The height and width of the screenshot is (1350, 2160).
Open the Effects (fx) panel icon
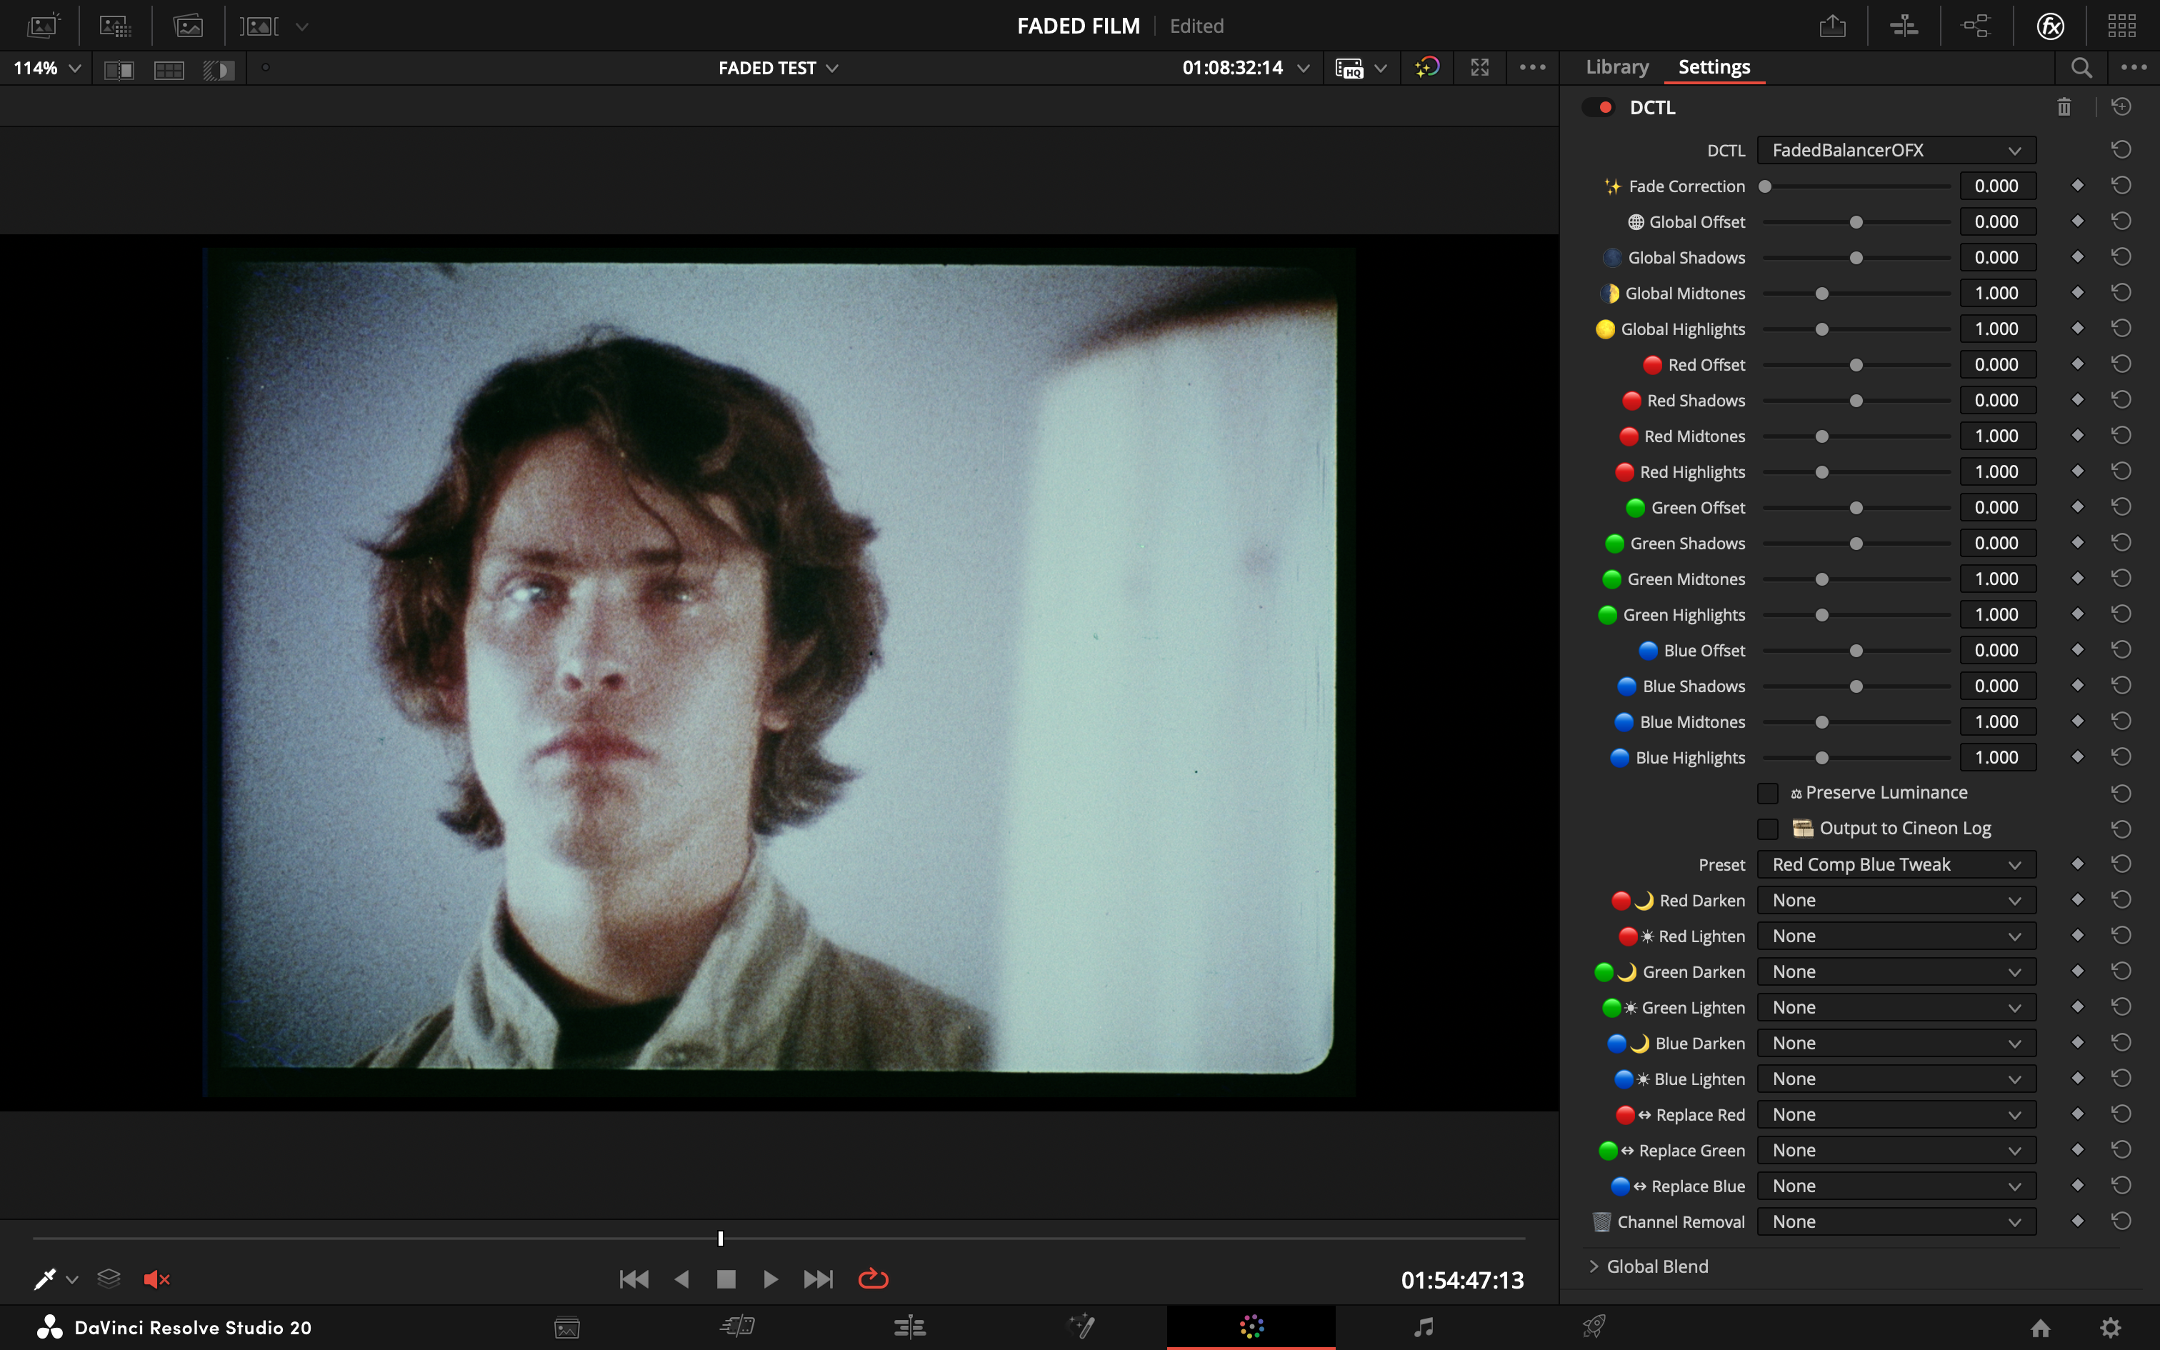click(x=2050, y=26)
